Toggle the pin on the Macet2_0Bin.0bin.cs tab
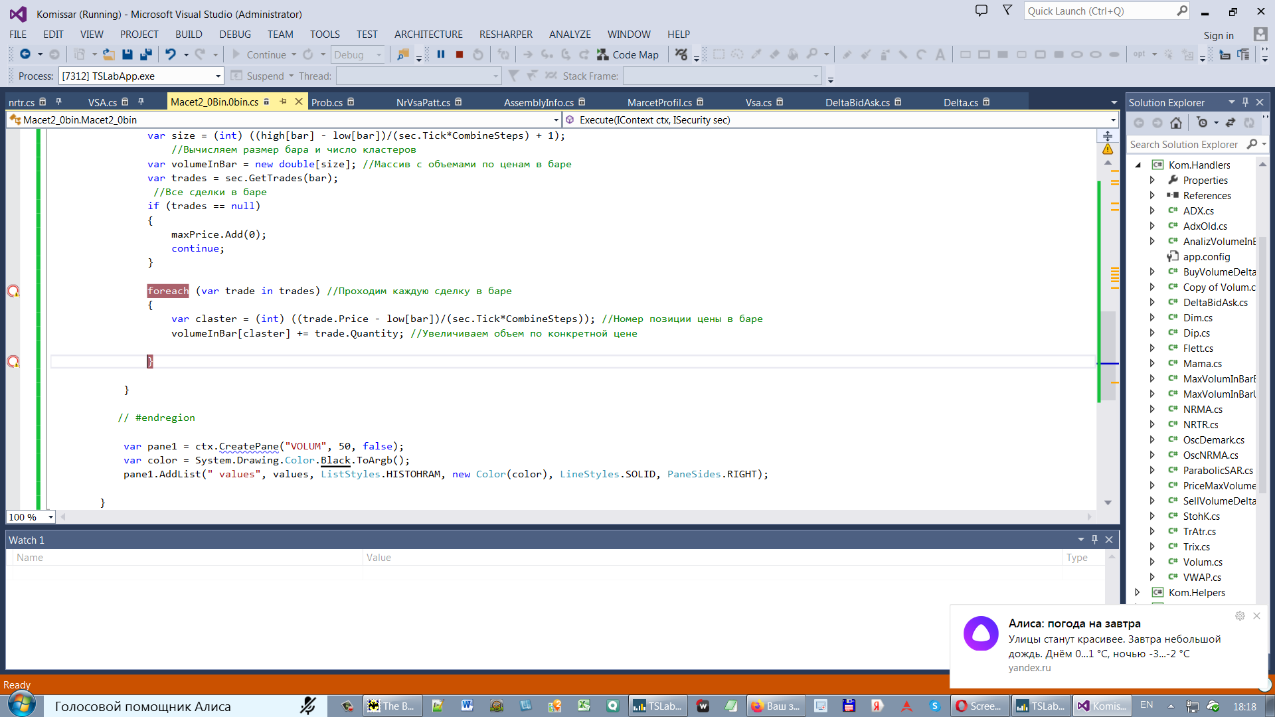This screenshot has width=1275, height=717. (x=284, y=102)
